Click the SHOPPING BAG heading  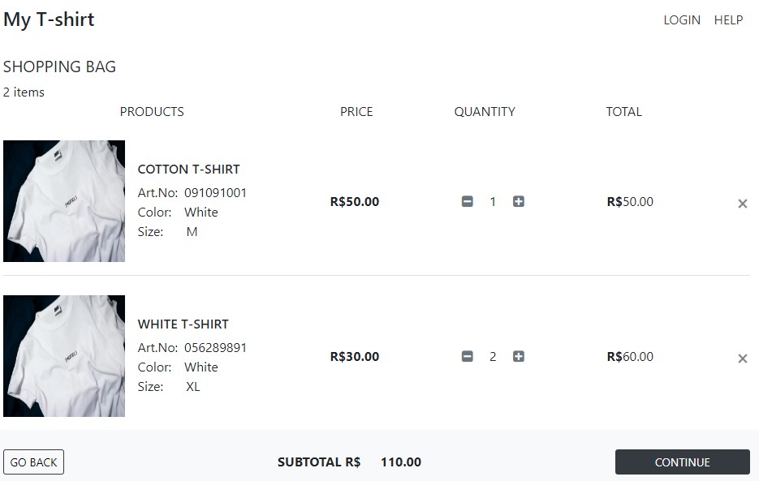pyautogui.click(x=59, y=67)
